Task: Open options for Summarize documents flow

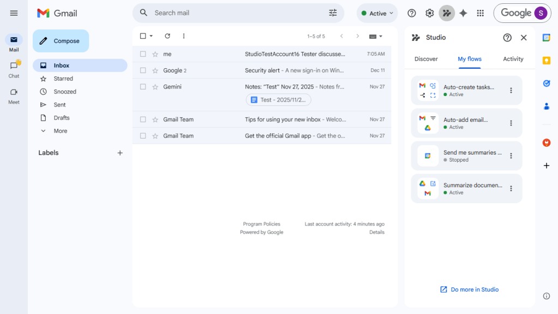Action: (511, 188)
